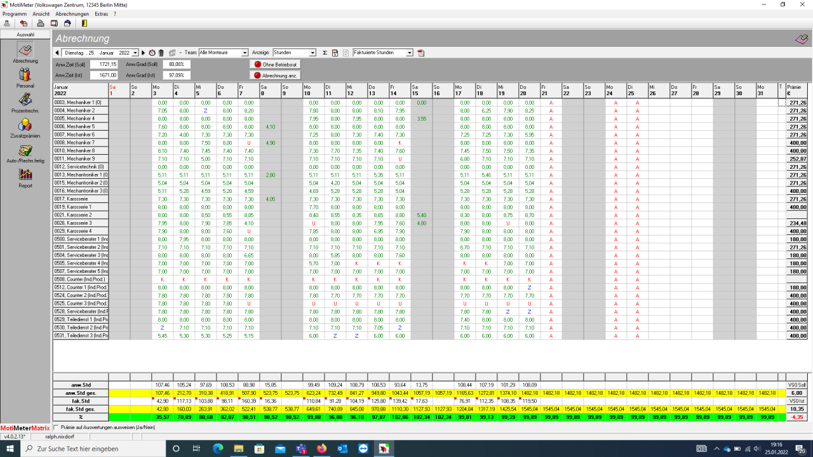Open the Anzeige dropdown showing Stunden
The image size is (813, 457).
point(312,53)
